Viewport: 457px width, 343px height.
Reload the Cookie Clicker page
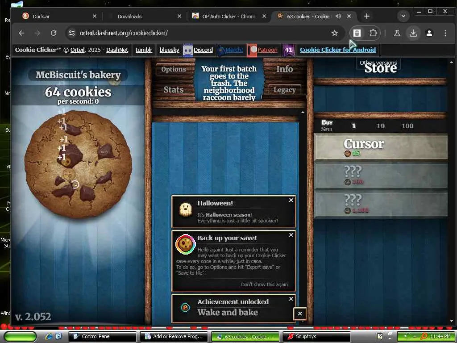click(54, 33)
